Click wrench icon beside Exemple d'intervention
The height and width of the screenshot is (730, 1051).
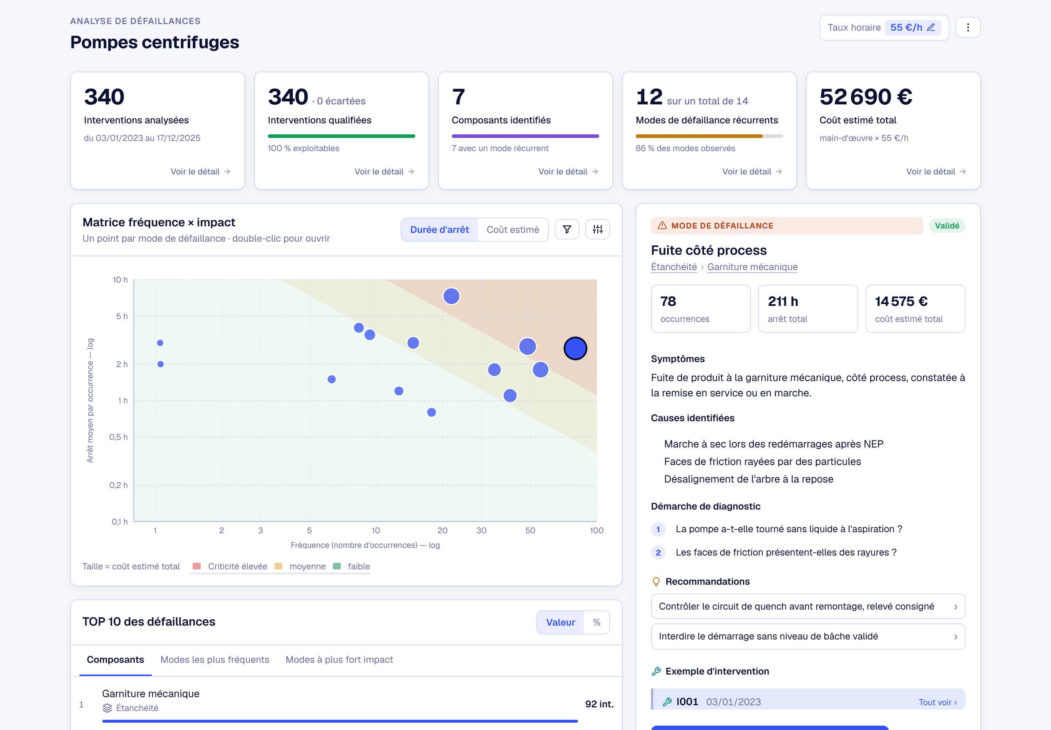coord(656,671)
